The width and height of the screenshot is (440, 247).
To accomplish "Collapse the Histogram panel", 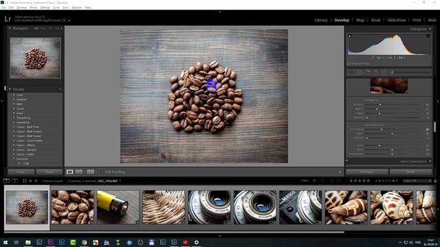I will coord(430,29).
